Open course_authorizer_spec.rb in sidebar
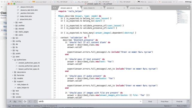Image resolution: width=192 pixels, height=108 pixels. click(29, 66)
